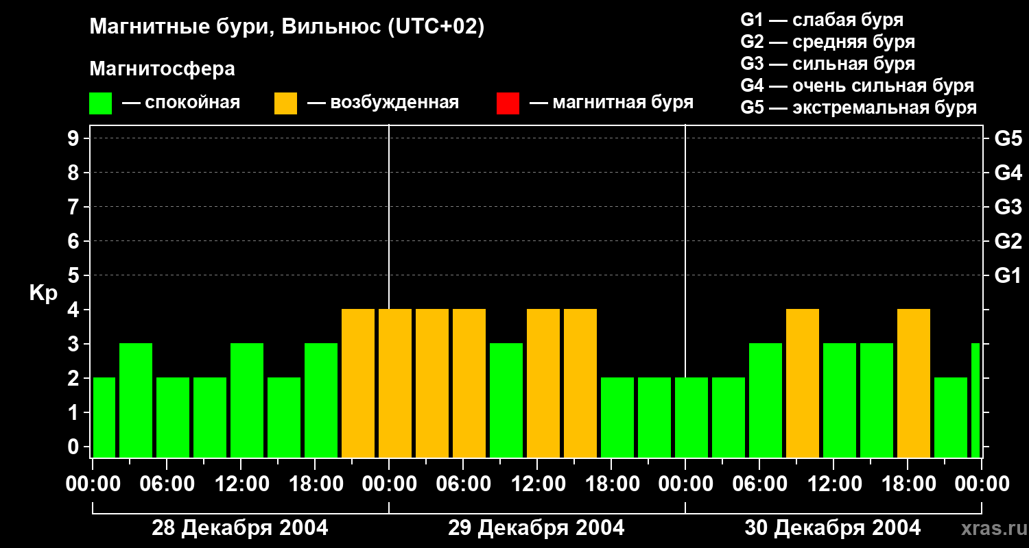1029x548 pixels.
Task: Click the red 'магнитная буря' legend swatch
Action: (508, 103)
